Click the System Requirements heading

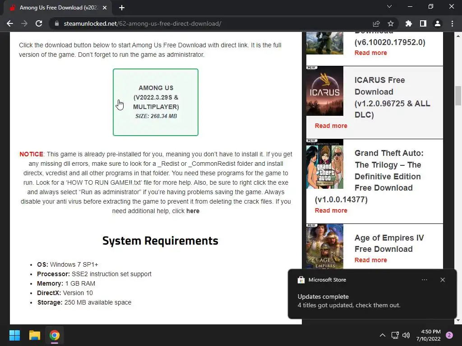[160, 241]
